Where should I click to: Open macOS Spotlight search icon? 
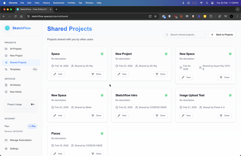tap(207, 3)
